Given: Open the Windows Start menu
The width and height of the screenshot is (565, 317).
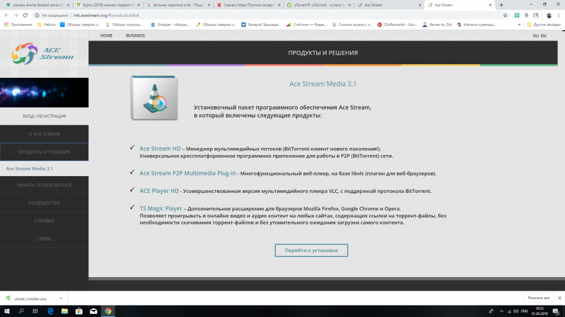Looking at the screenshot, I should click(7, 311).
